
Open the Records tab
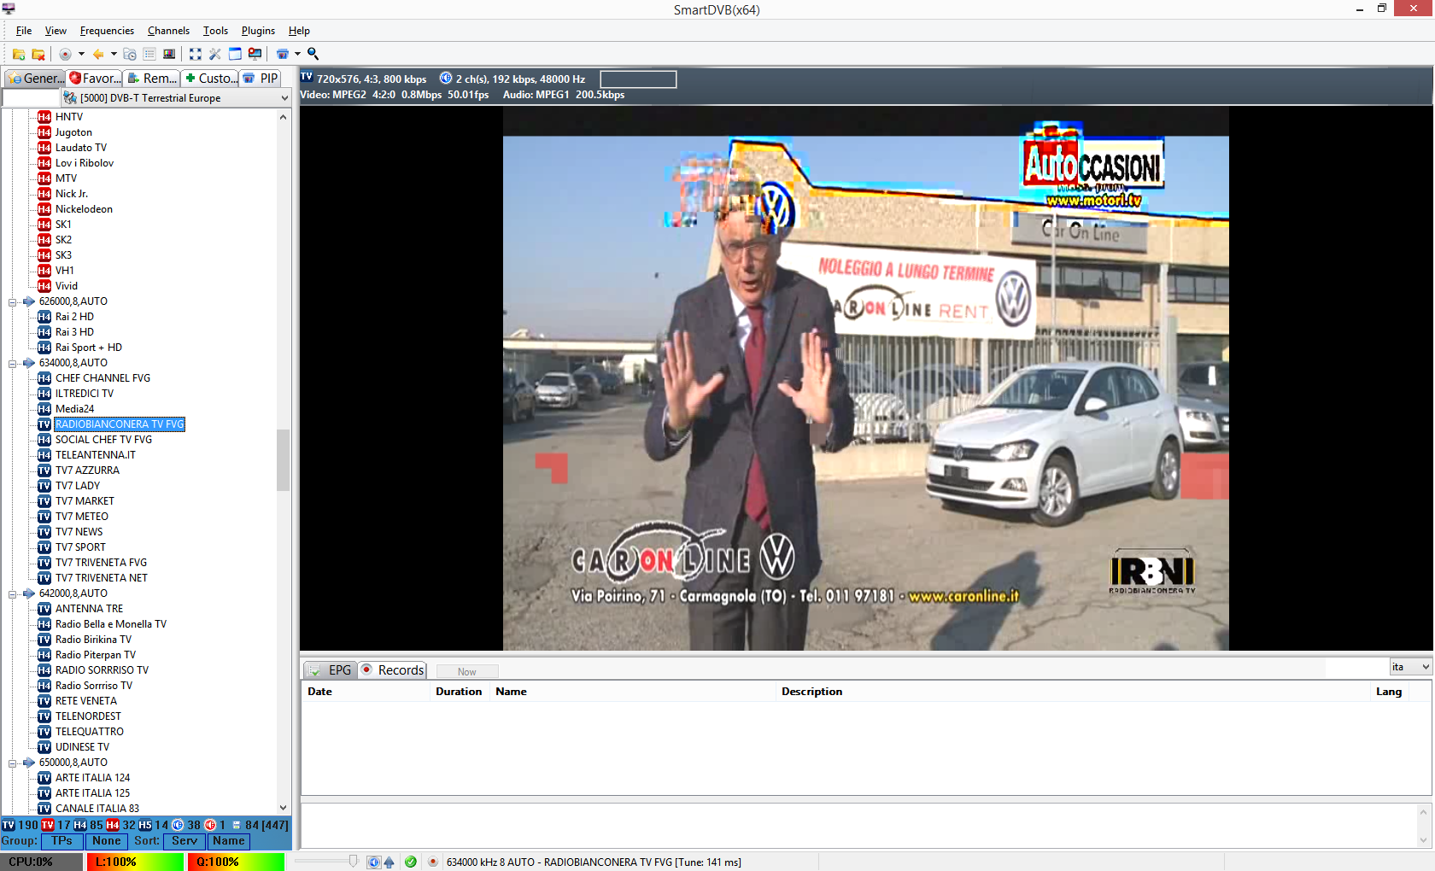click(393, 670)
